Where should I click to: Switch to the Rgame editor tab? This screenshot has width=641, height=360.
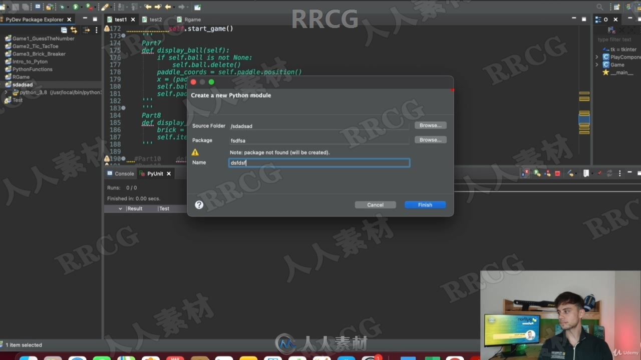point(189,19)
